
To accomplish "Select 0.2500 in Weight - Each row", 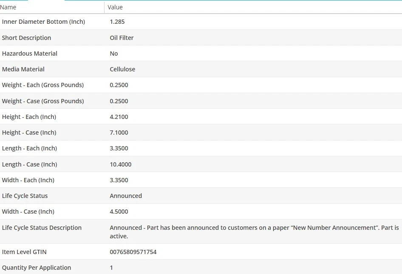I will click(119, 85).
